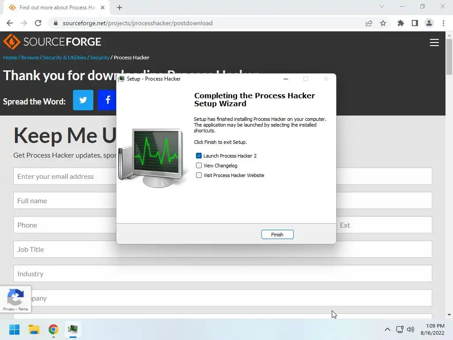Go to Home breadcrumb link
This screenshot has width=453, height=340.
(x=10, y=58)
